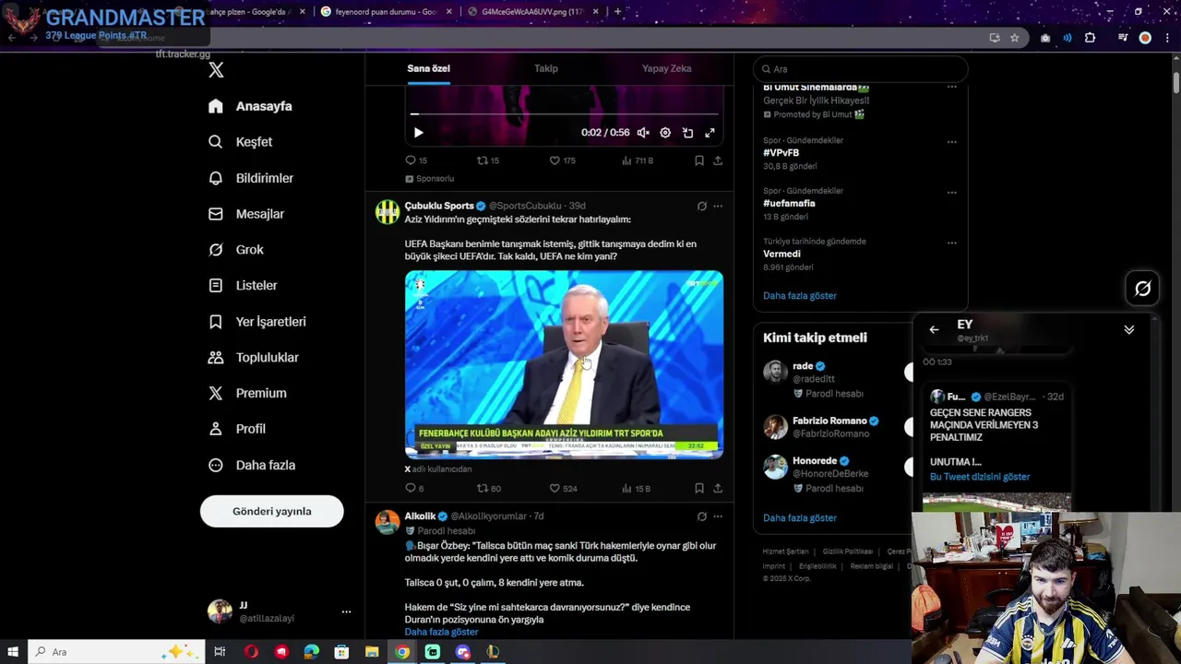Open new browser tab plus button
Screen dimensions: 1181x664
tap(618, 12)
